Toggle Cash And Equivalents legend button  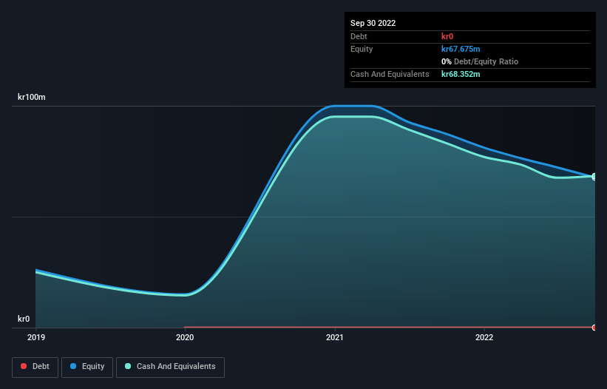170,367
